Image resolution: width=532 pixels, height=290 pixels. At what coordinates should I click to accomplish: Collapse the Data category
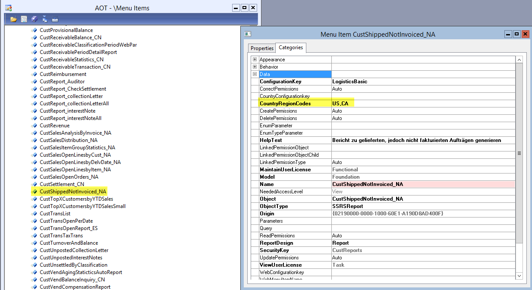[x=255, y=74]
